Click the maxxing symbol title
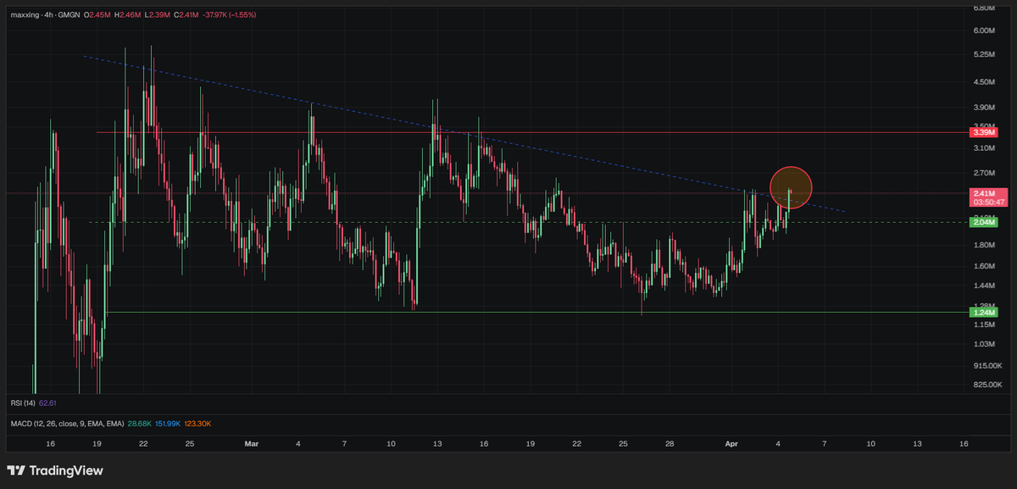Viewport: 1017px width, 489px height. [25, 15]
